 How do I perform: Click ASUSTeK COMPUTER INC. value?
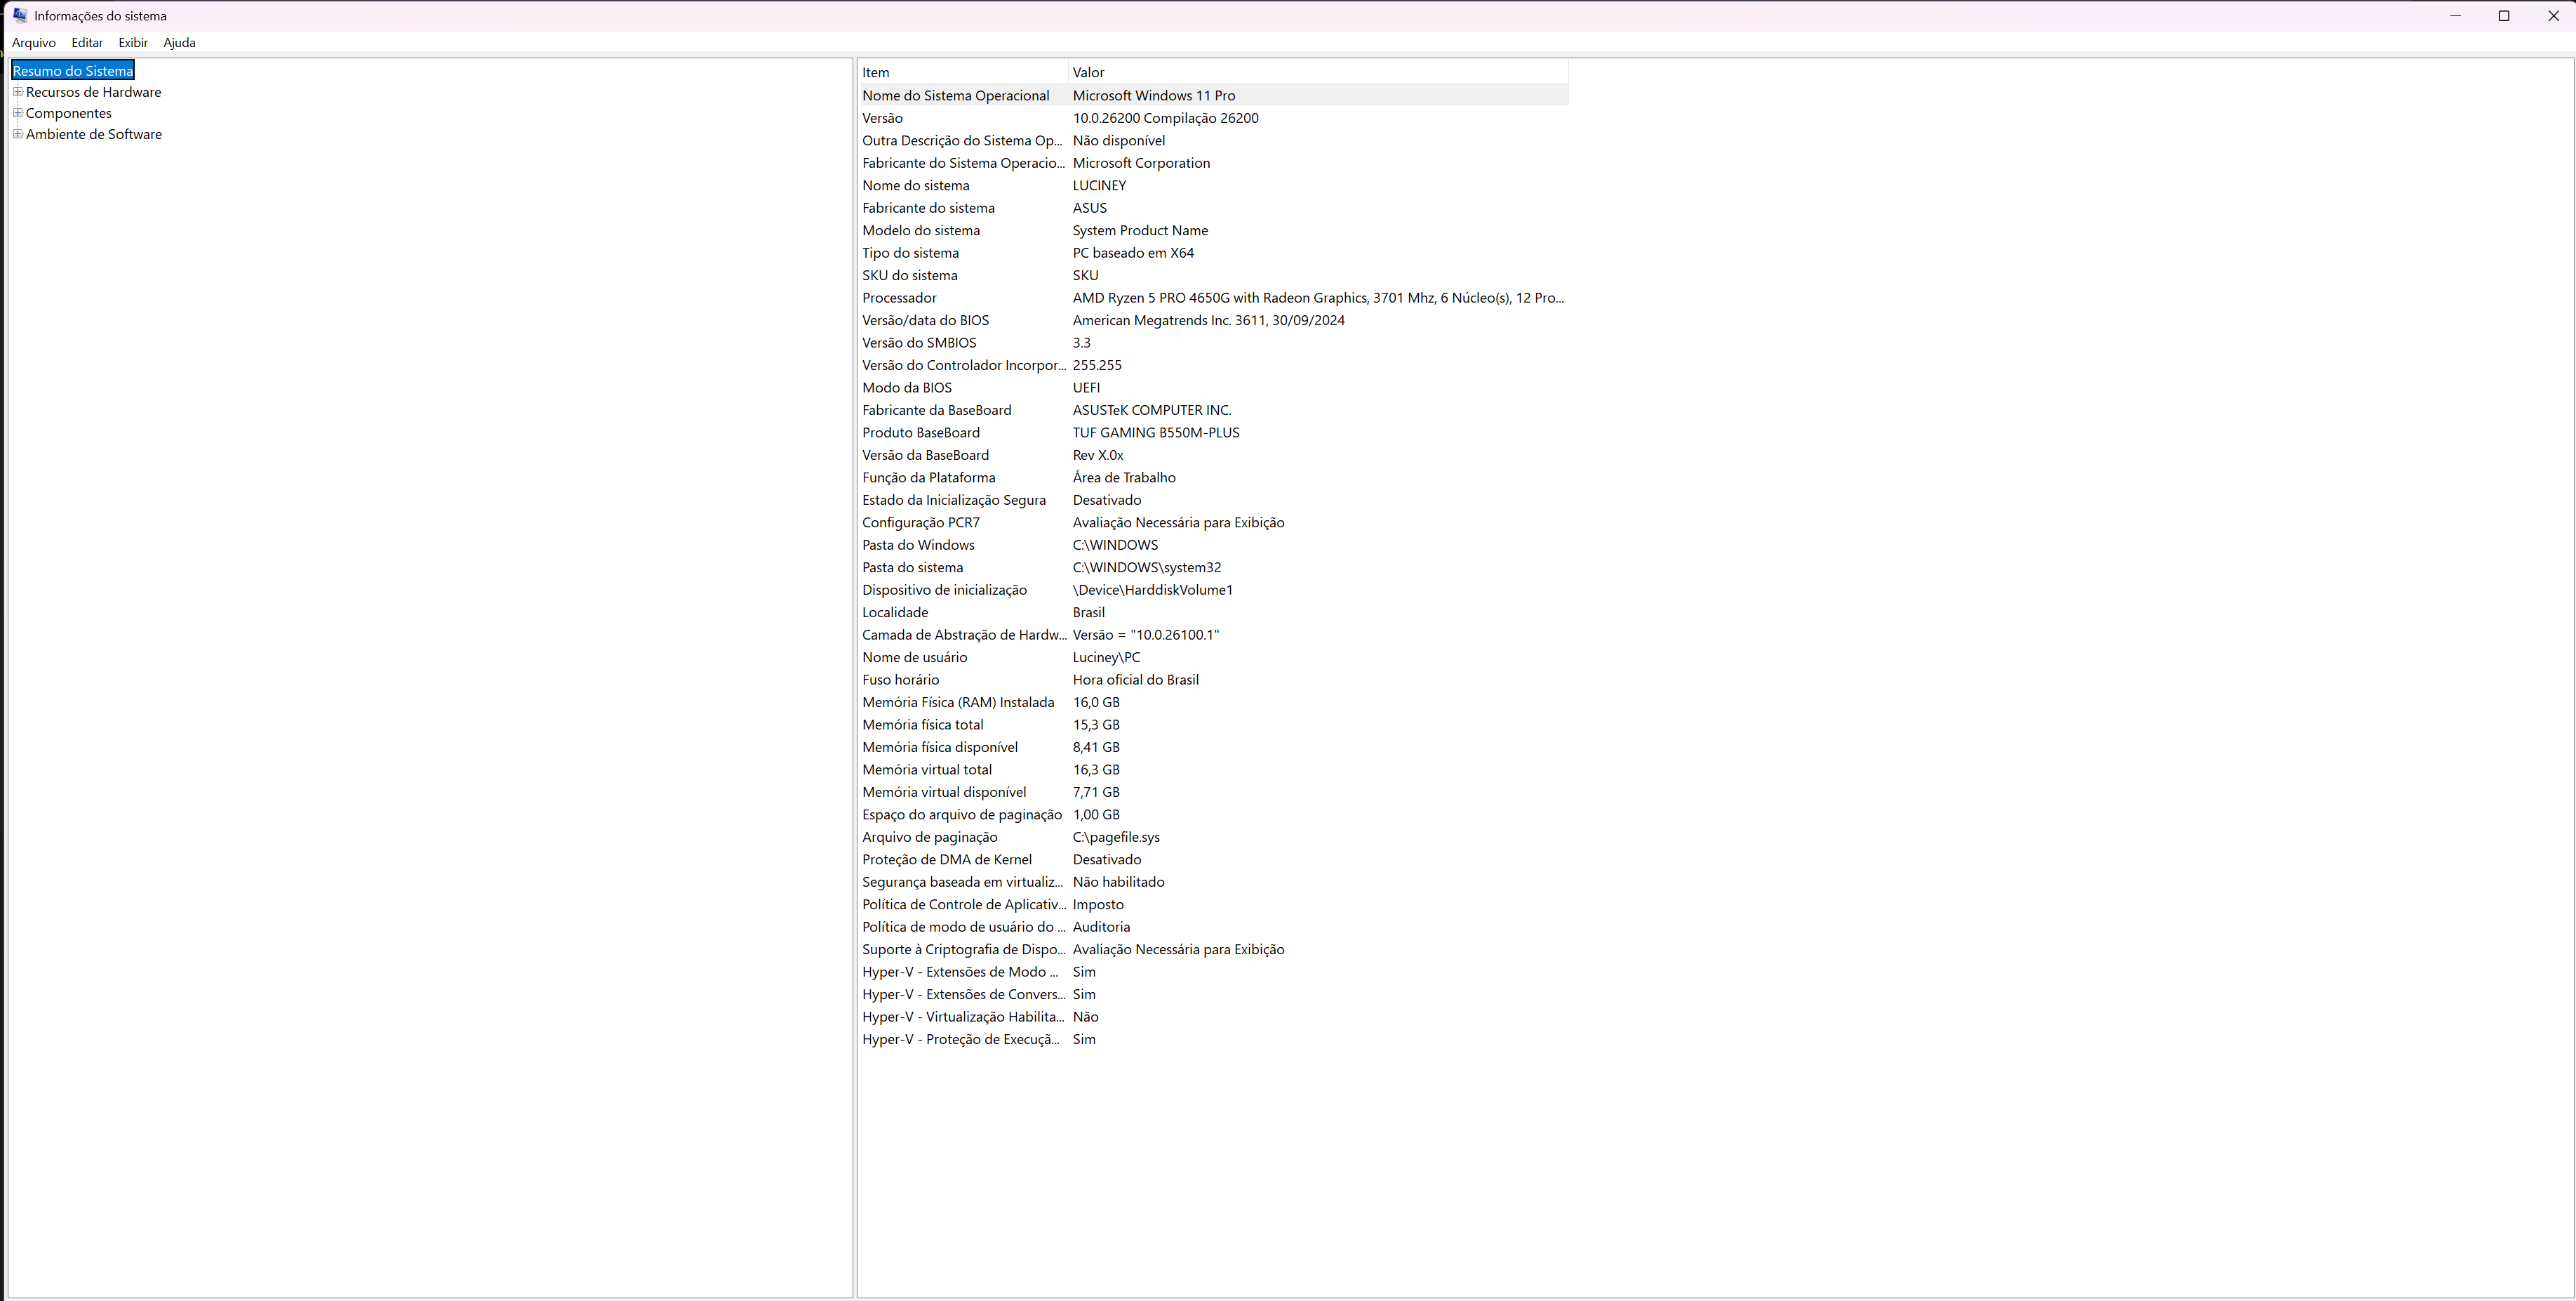click(1152, 410)
